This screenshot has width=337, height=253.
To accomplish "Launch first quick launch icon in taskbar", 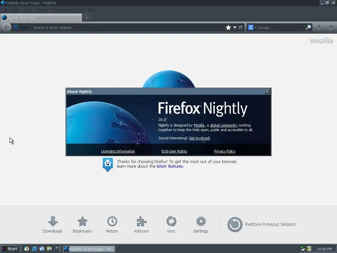I will 27,249.
